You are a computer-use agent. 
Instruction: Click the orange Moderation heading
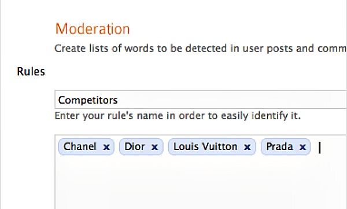[x=93, y=29]
